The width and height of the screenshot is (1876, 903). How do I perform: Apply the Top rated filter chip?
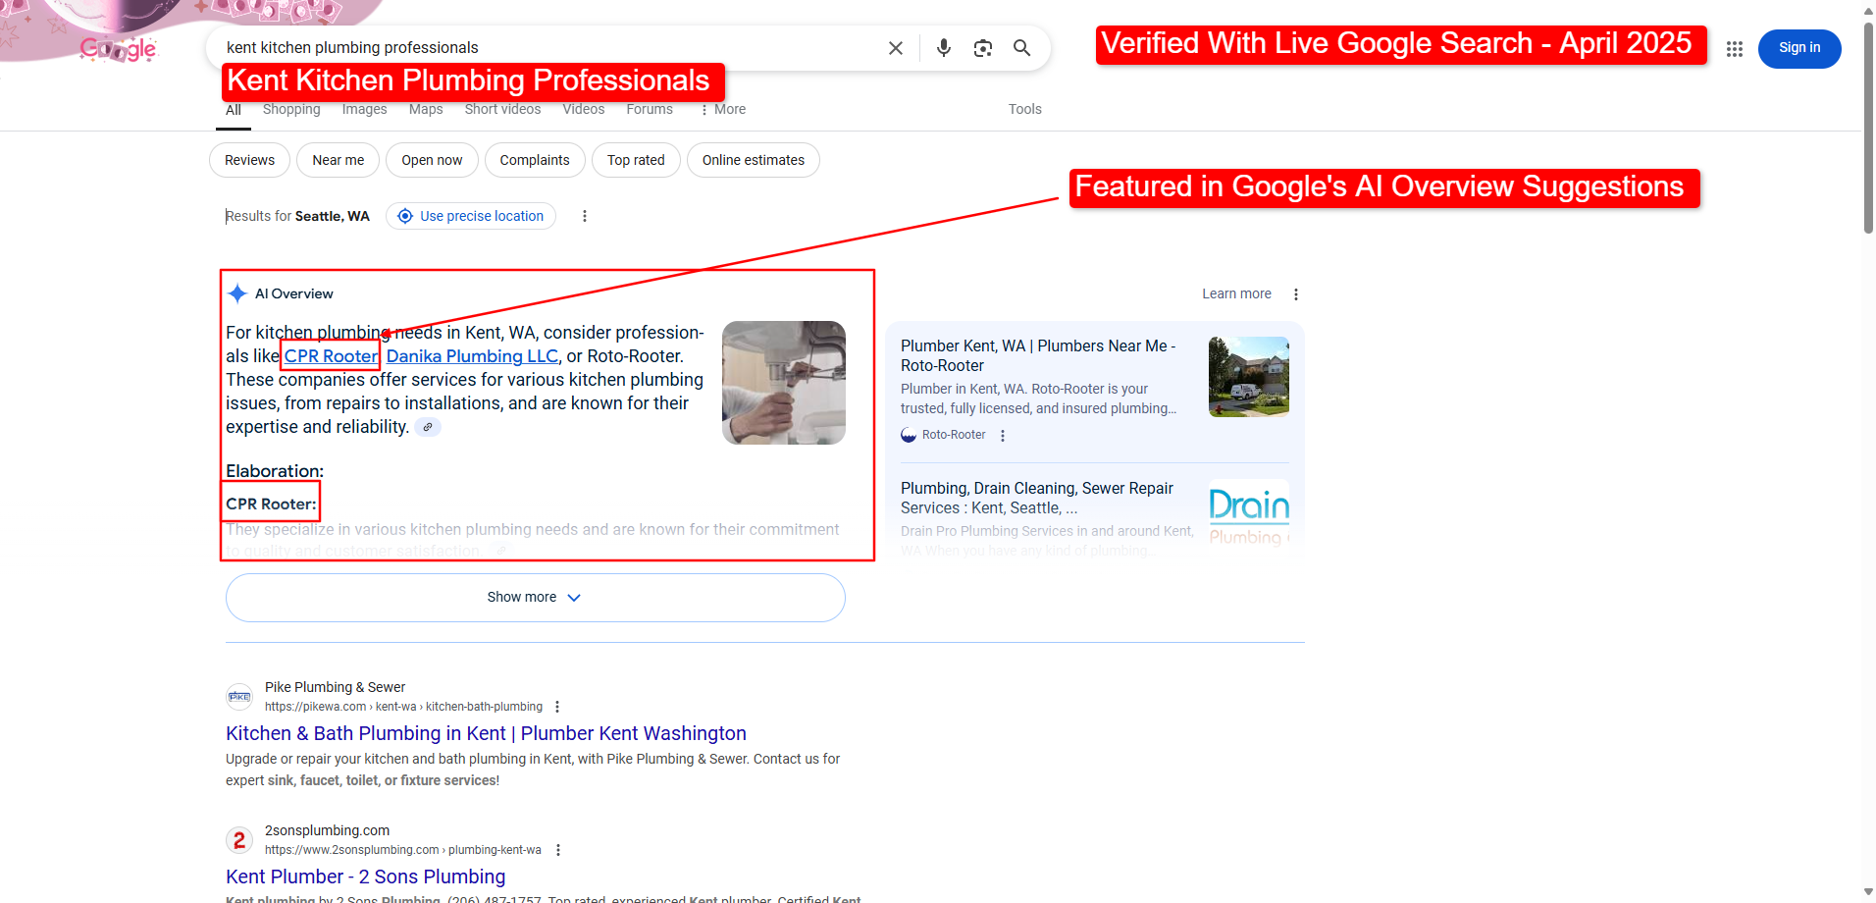click(636, 160)
